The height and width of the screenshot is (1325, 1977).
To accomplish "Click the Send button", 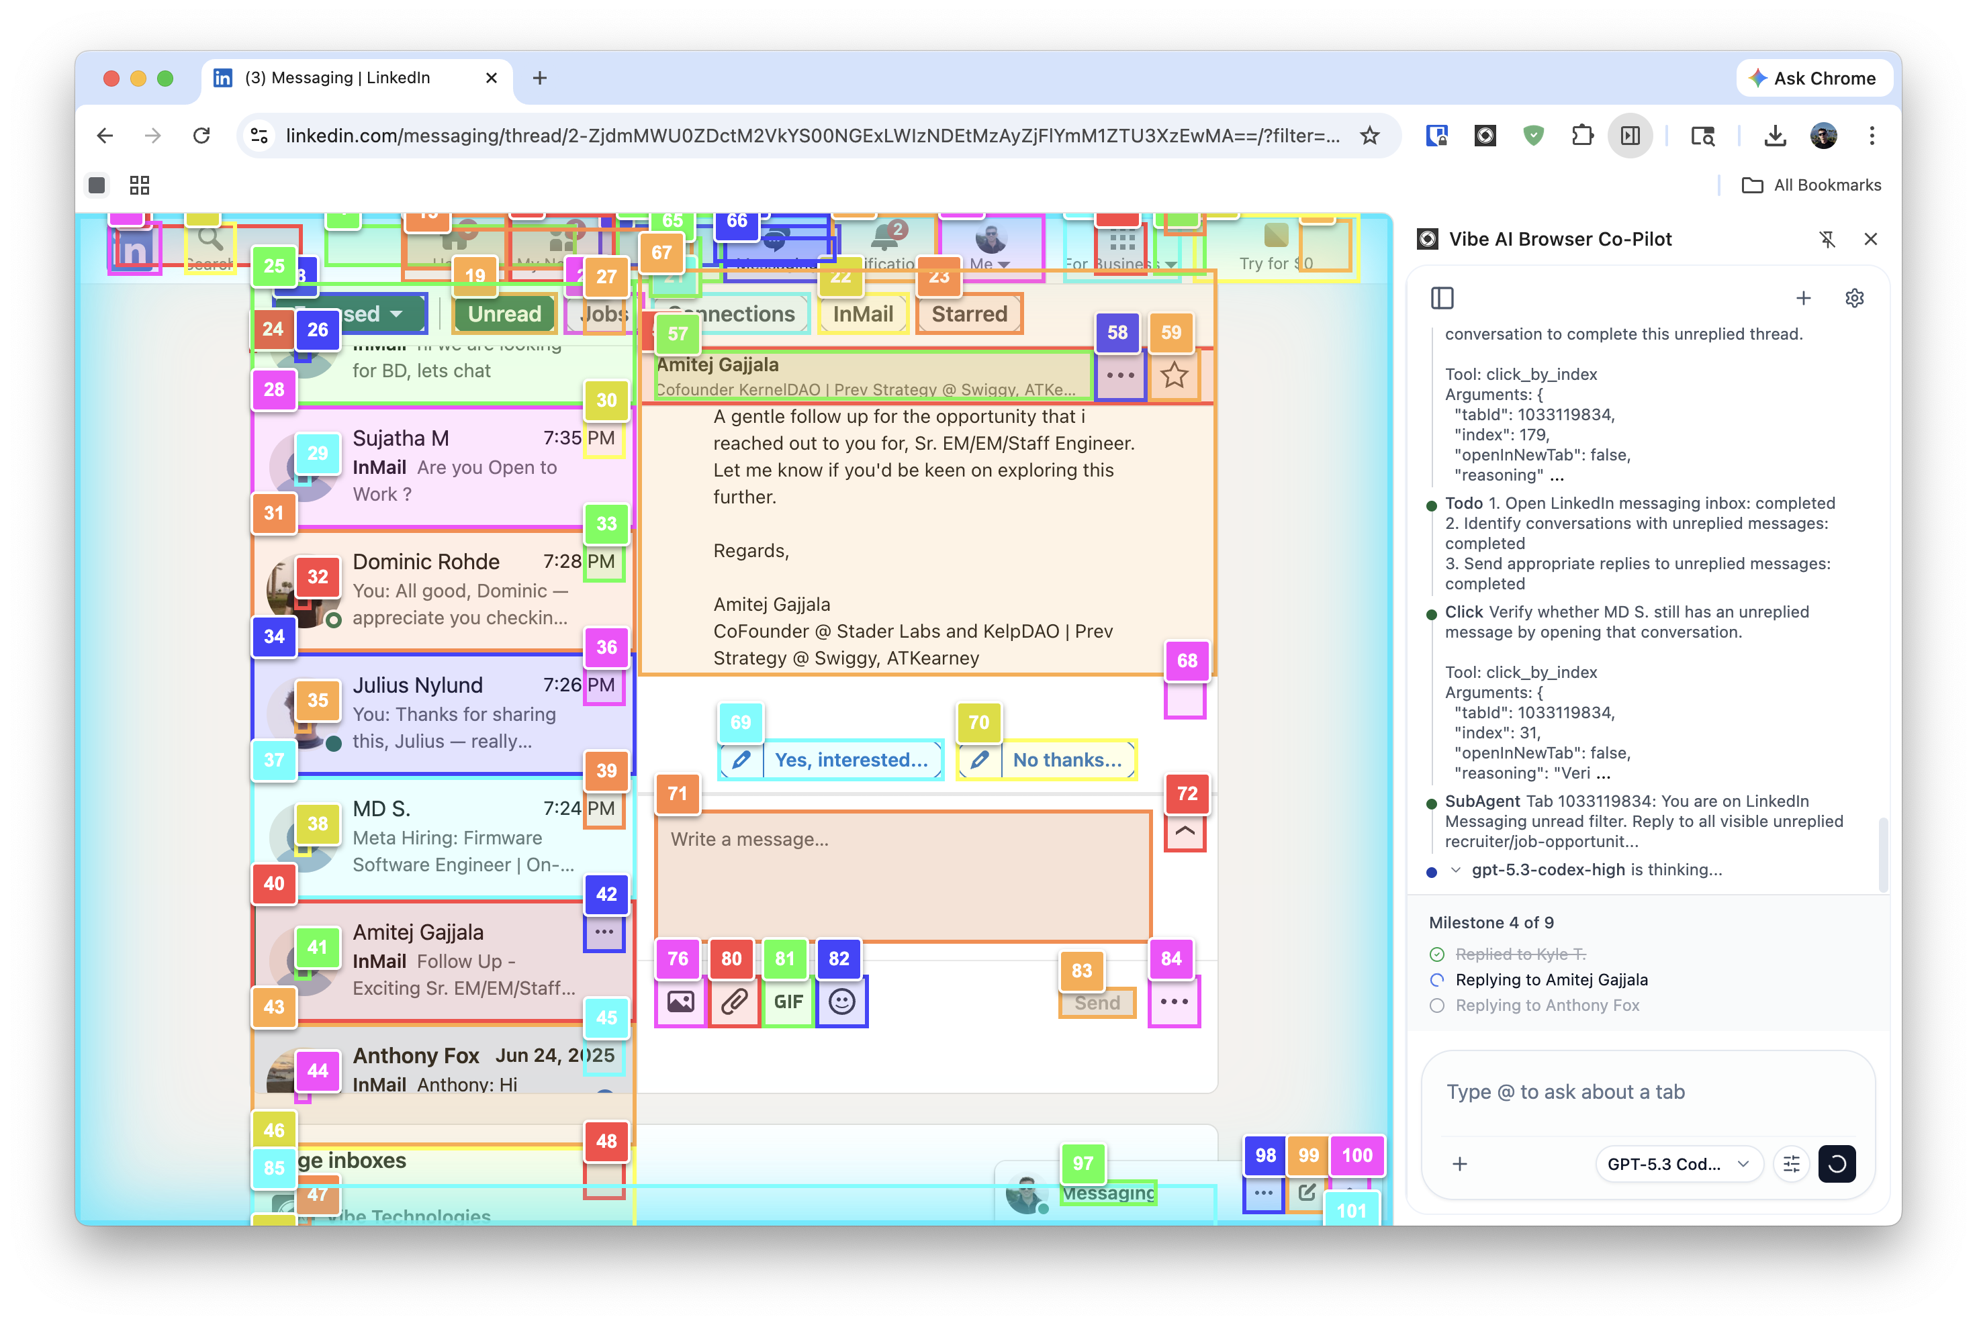I will 1097,1003.
